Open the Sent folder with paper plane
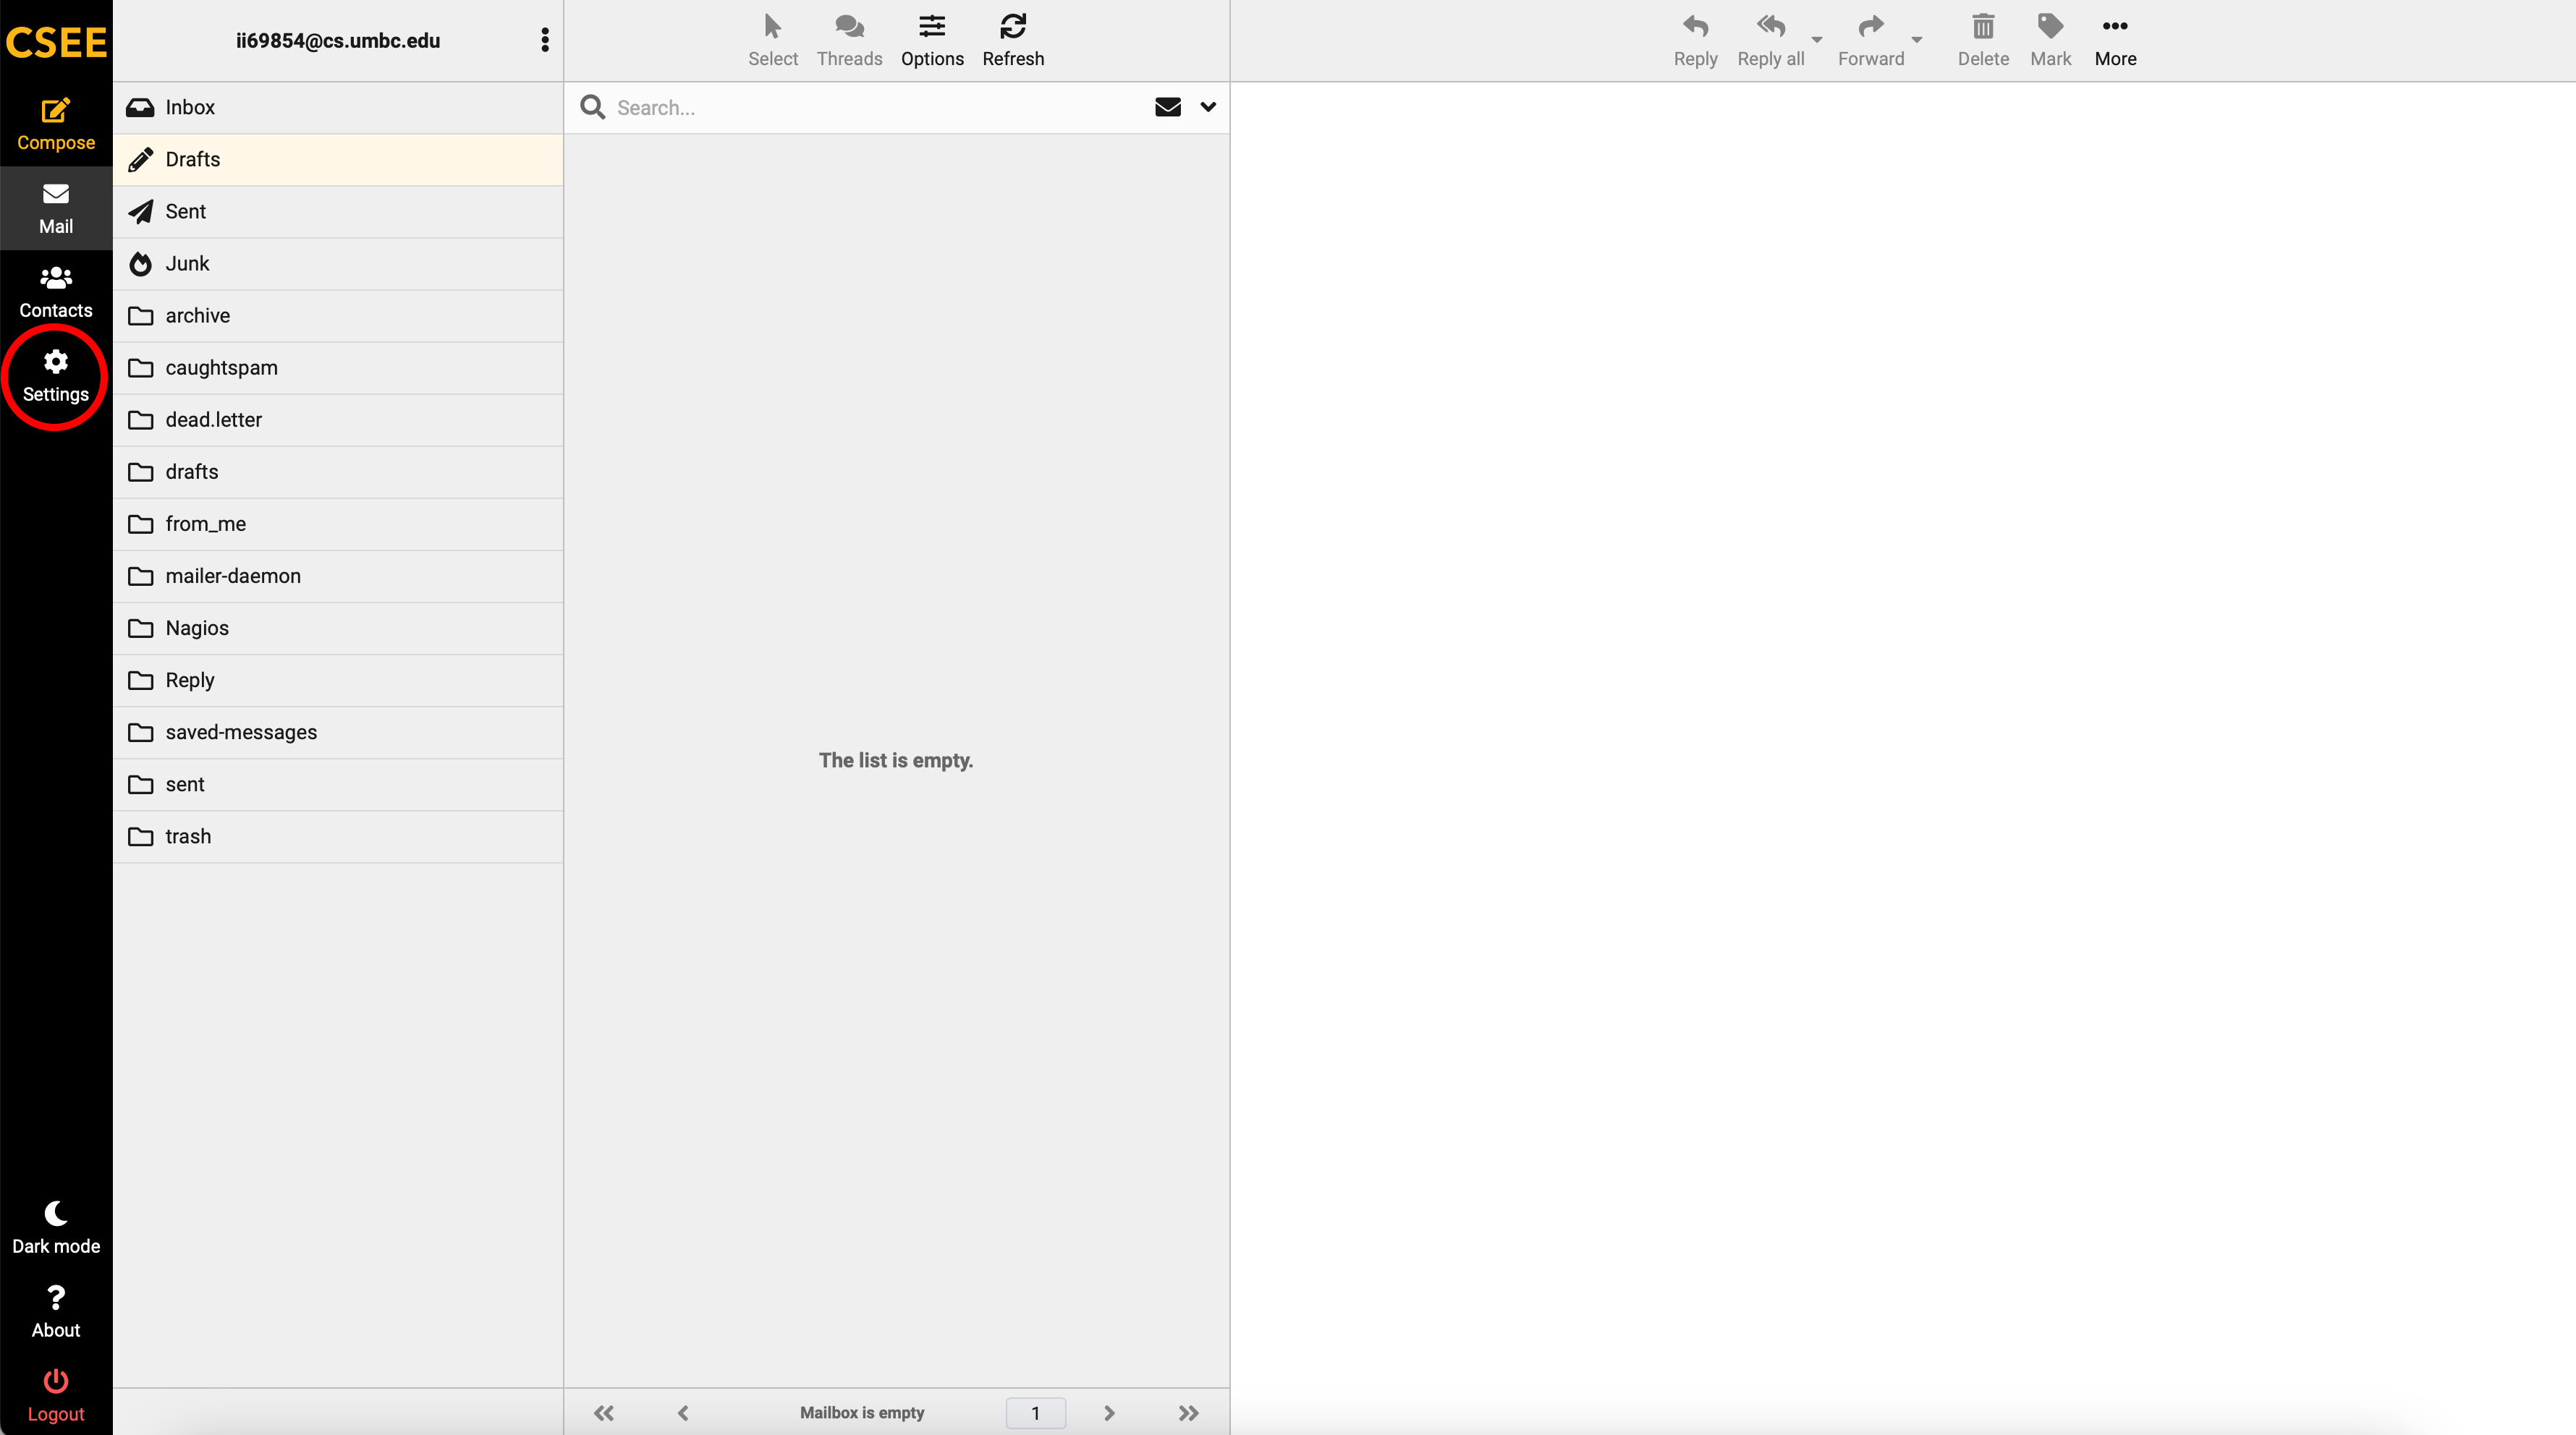This screenshot has height=1435, width=2576. click(338, 212)
